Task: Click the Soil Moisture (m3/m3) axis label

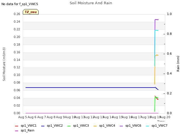Action: pos(4,64)
